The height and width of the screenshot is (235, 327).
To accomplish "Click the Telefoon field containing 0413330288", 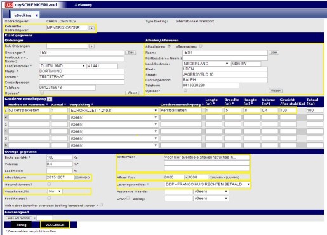I will [211, 85].
